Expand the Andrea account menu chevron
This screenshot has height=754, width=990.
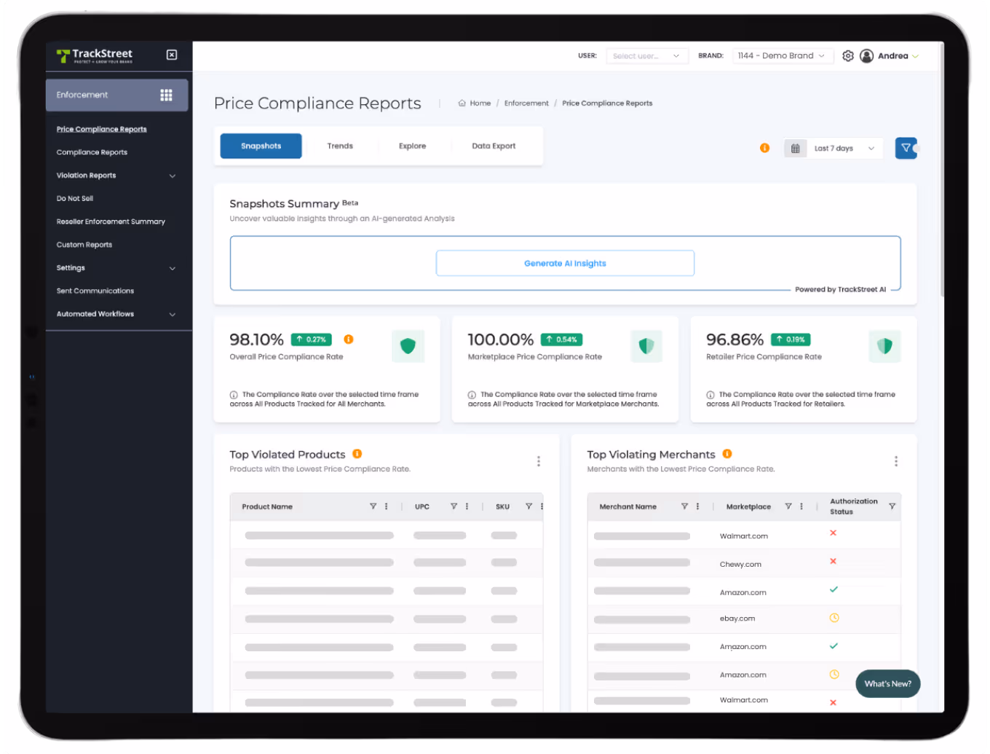click(x=915, y=56)
